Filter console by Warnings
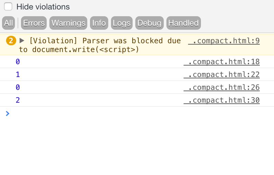 [x=68, y=23]
